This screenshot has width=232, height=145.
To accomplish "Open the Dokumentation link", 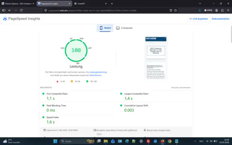I will 220,19.
